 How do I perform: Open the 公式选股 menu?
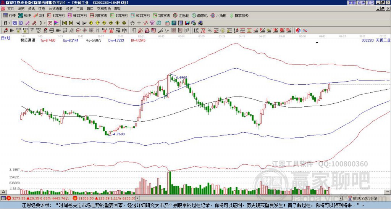coord(56,9)
